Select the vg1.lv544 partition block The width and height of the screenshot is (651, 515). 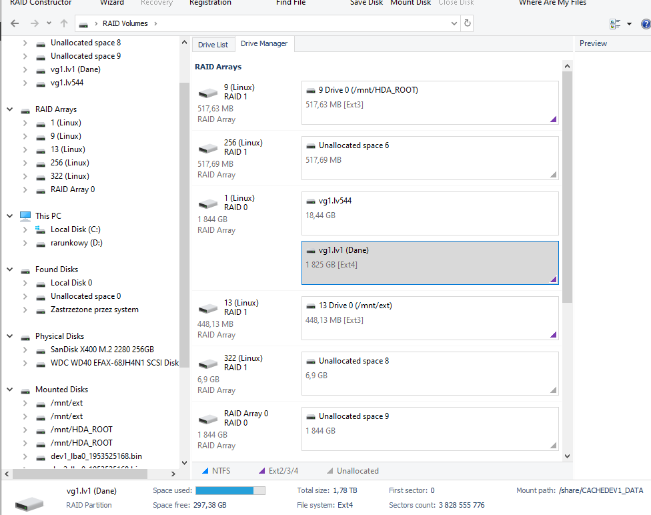point(430,213)
